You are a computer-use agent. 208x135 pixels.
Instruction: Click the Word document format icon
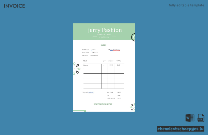tap(190, 118)
